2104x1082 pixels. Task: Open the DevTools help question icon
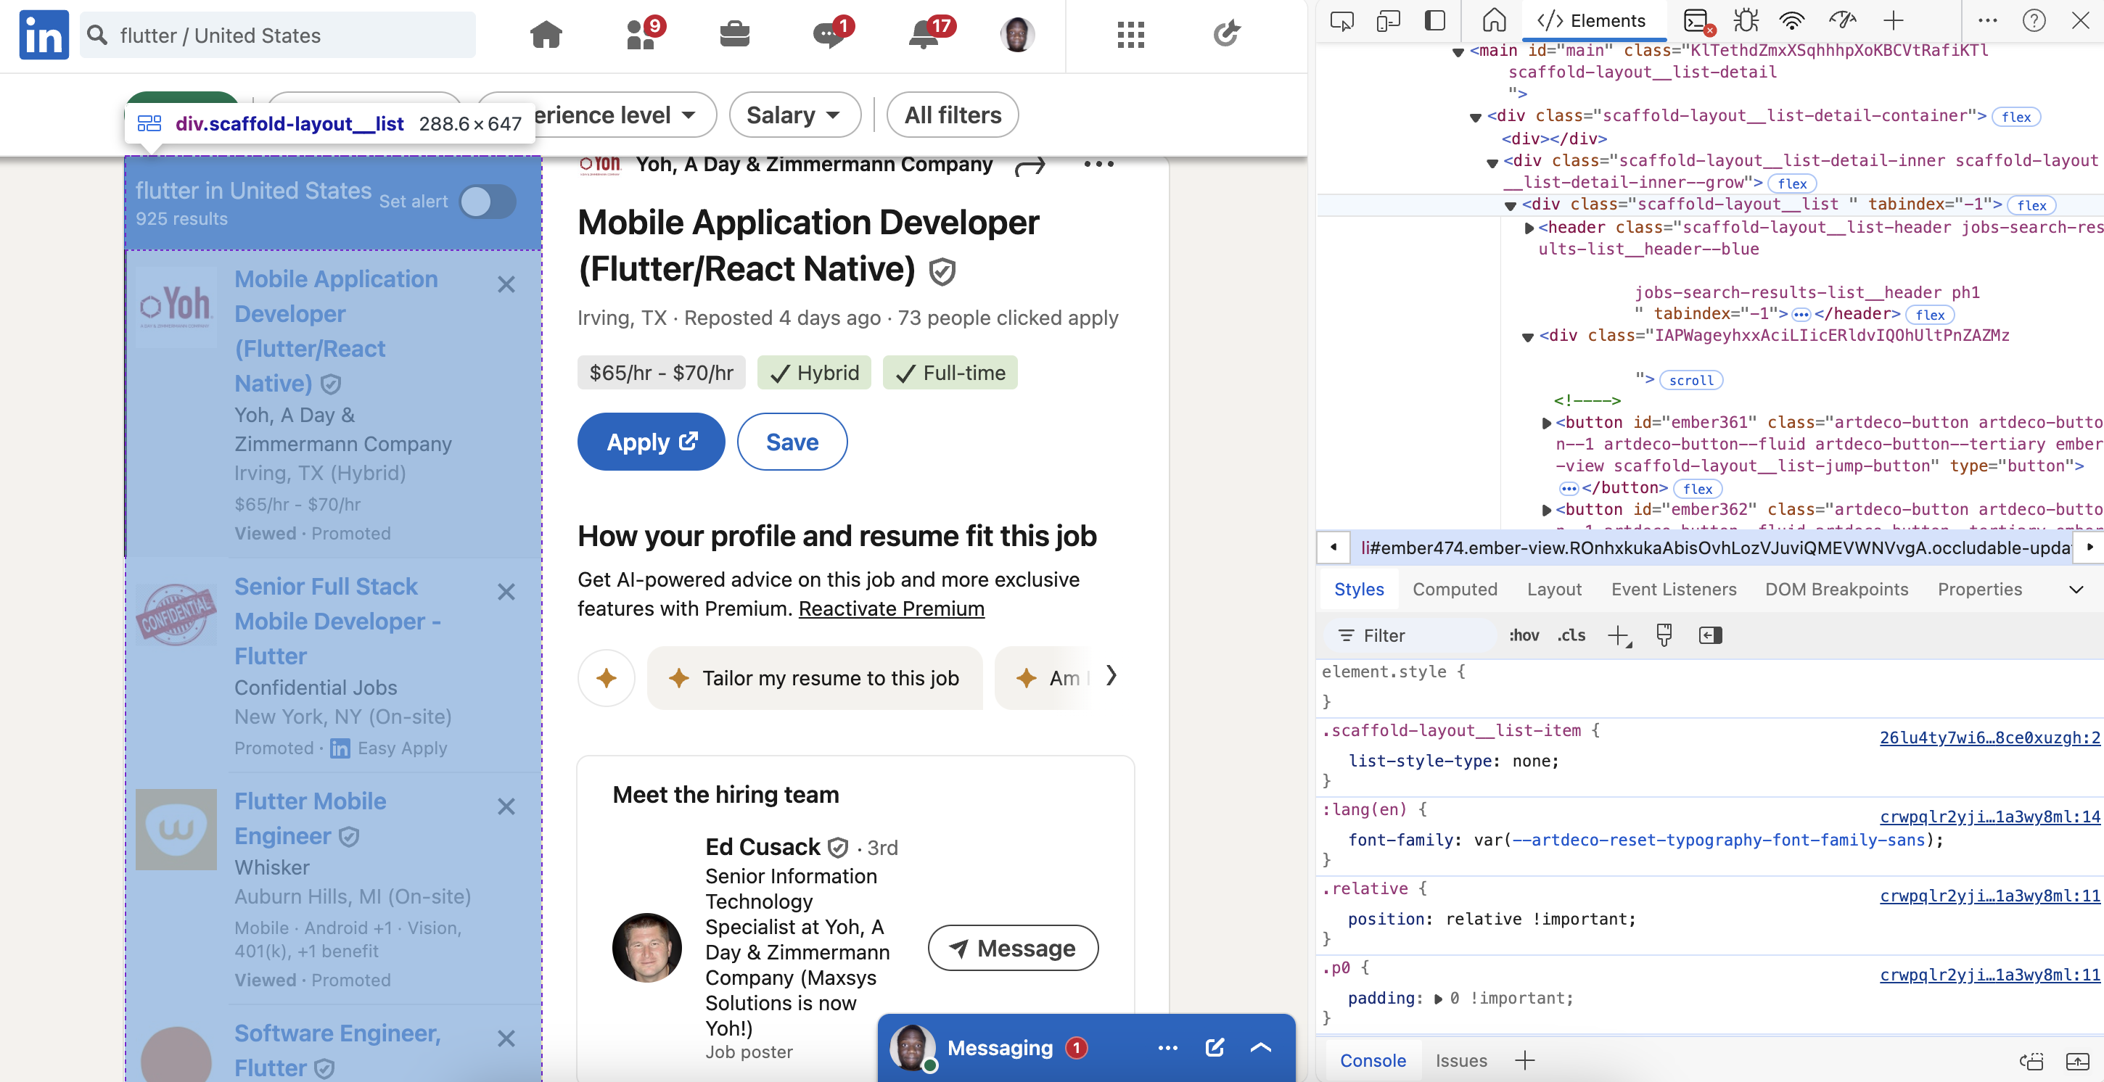2034,20
